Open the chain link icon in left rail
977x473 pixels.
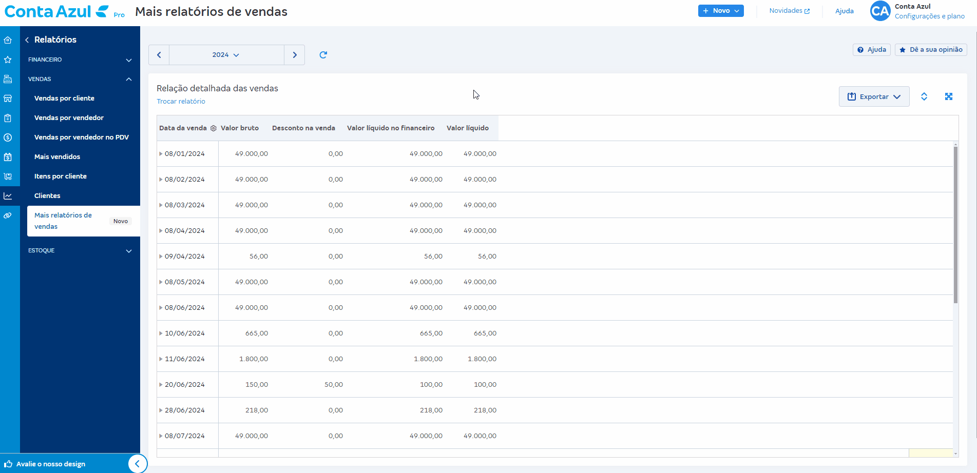click(x=8, y=215)
